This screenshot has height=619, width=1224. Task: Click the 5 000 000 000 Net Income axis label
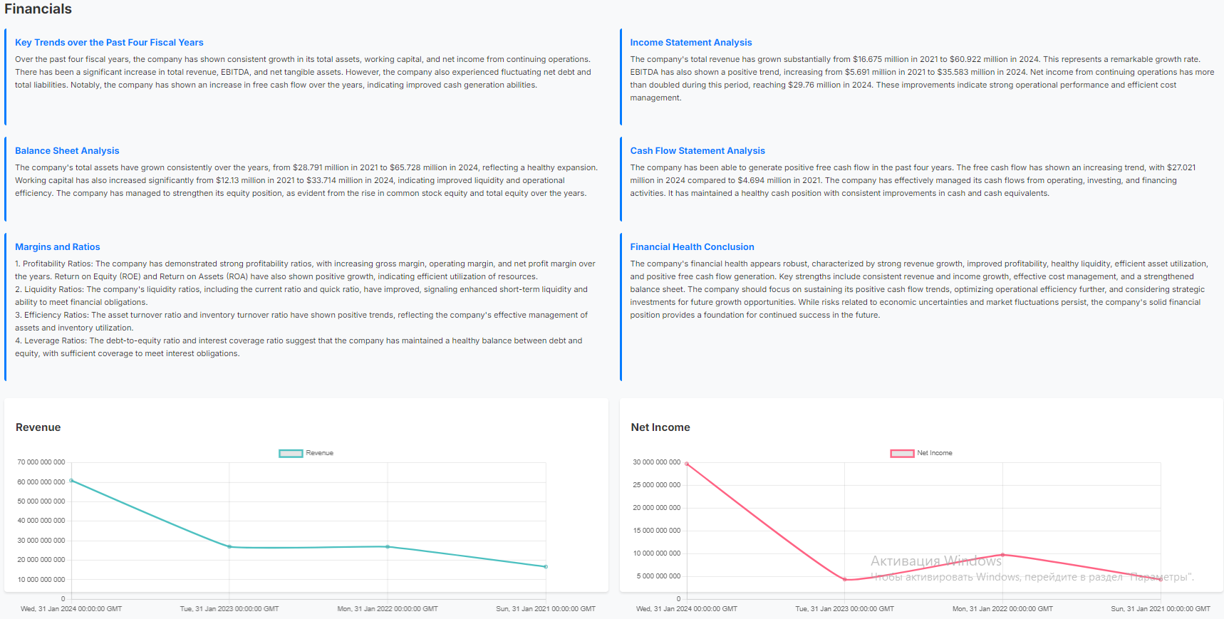[x=659, y=576]
